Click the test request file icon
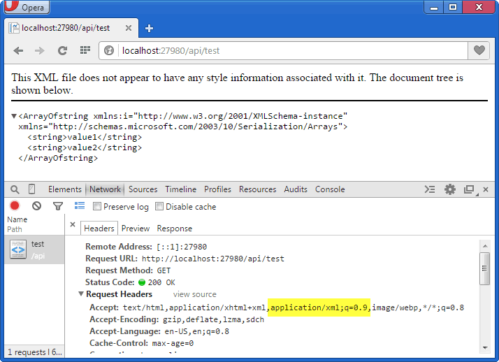The width and height of the screenshot is (499, 362). (x=18, y=249)
